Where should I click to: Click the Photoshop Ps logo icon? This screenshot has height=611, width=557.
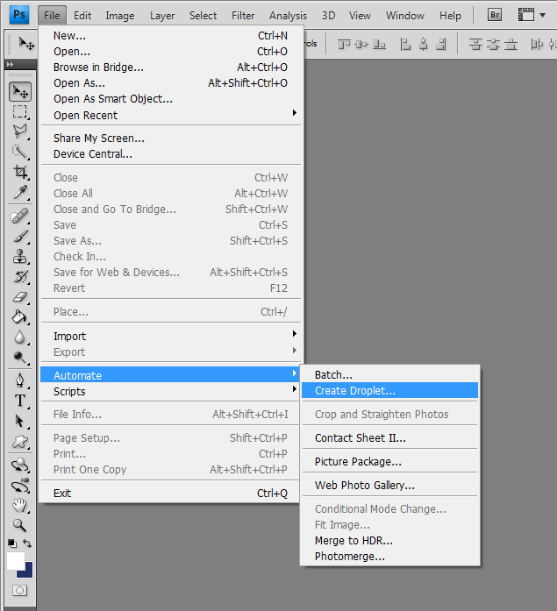pos(19,15)
